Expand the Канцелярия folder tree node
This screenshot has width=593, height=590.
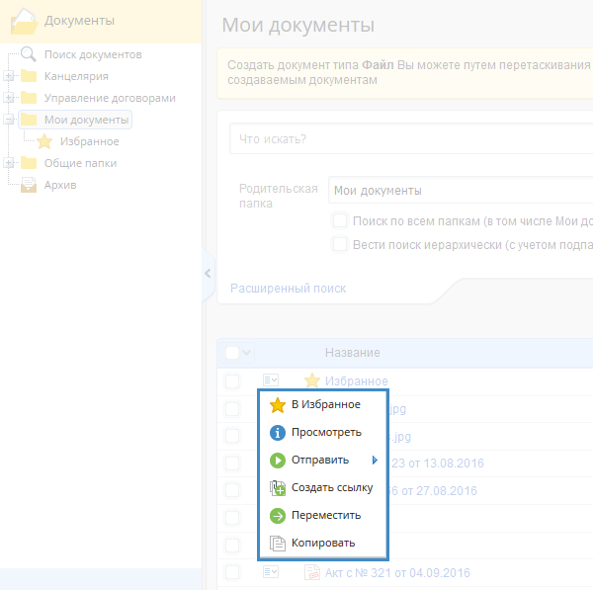[x=9, y=76]
